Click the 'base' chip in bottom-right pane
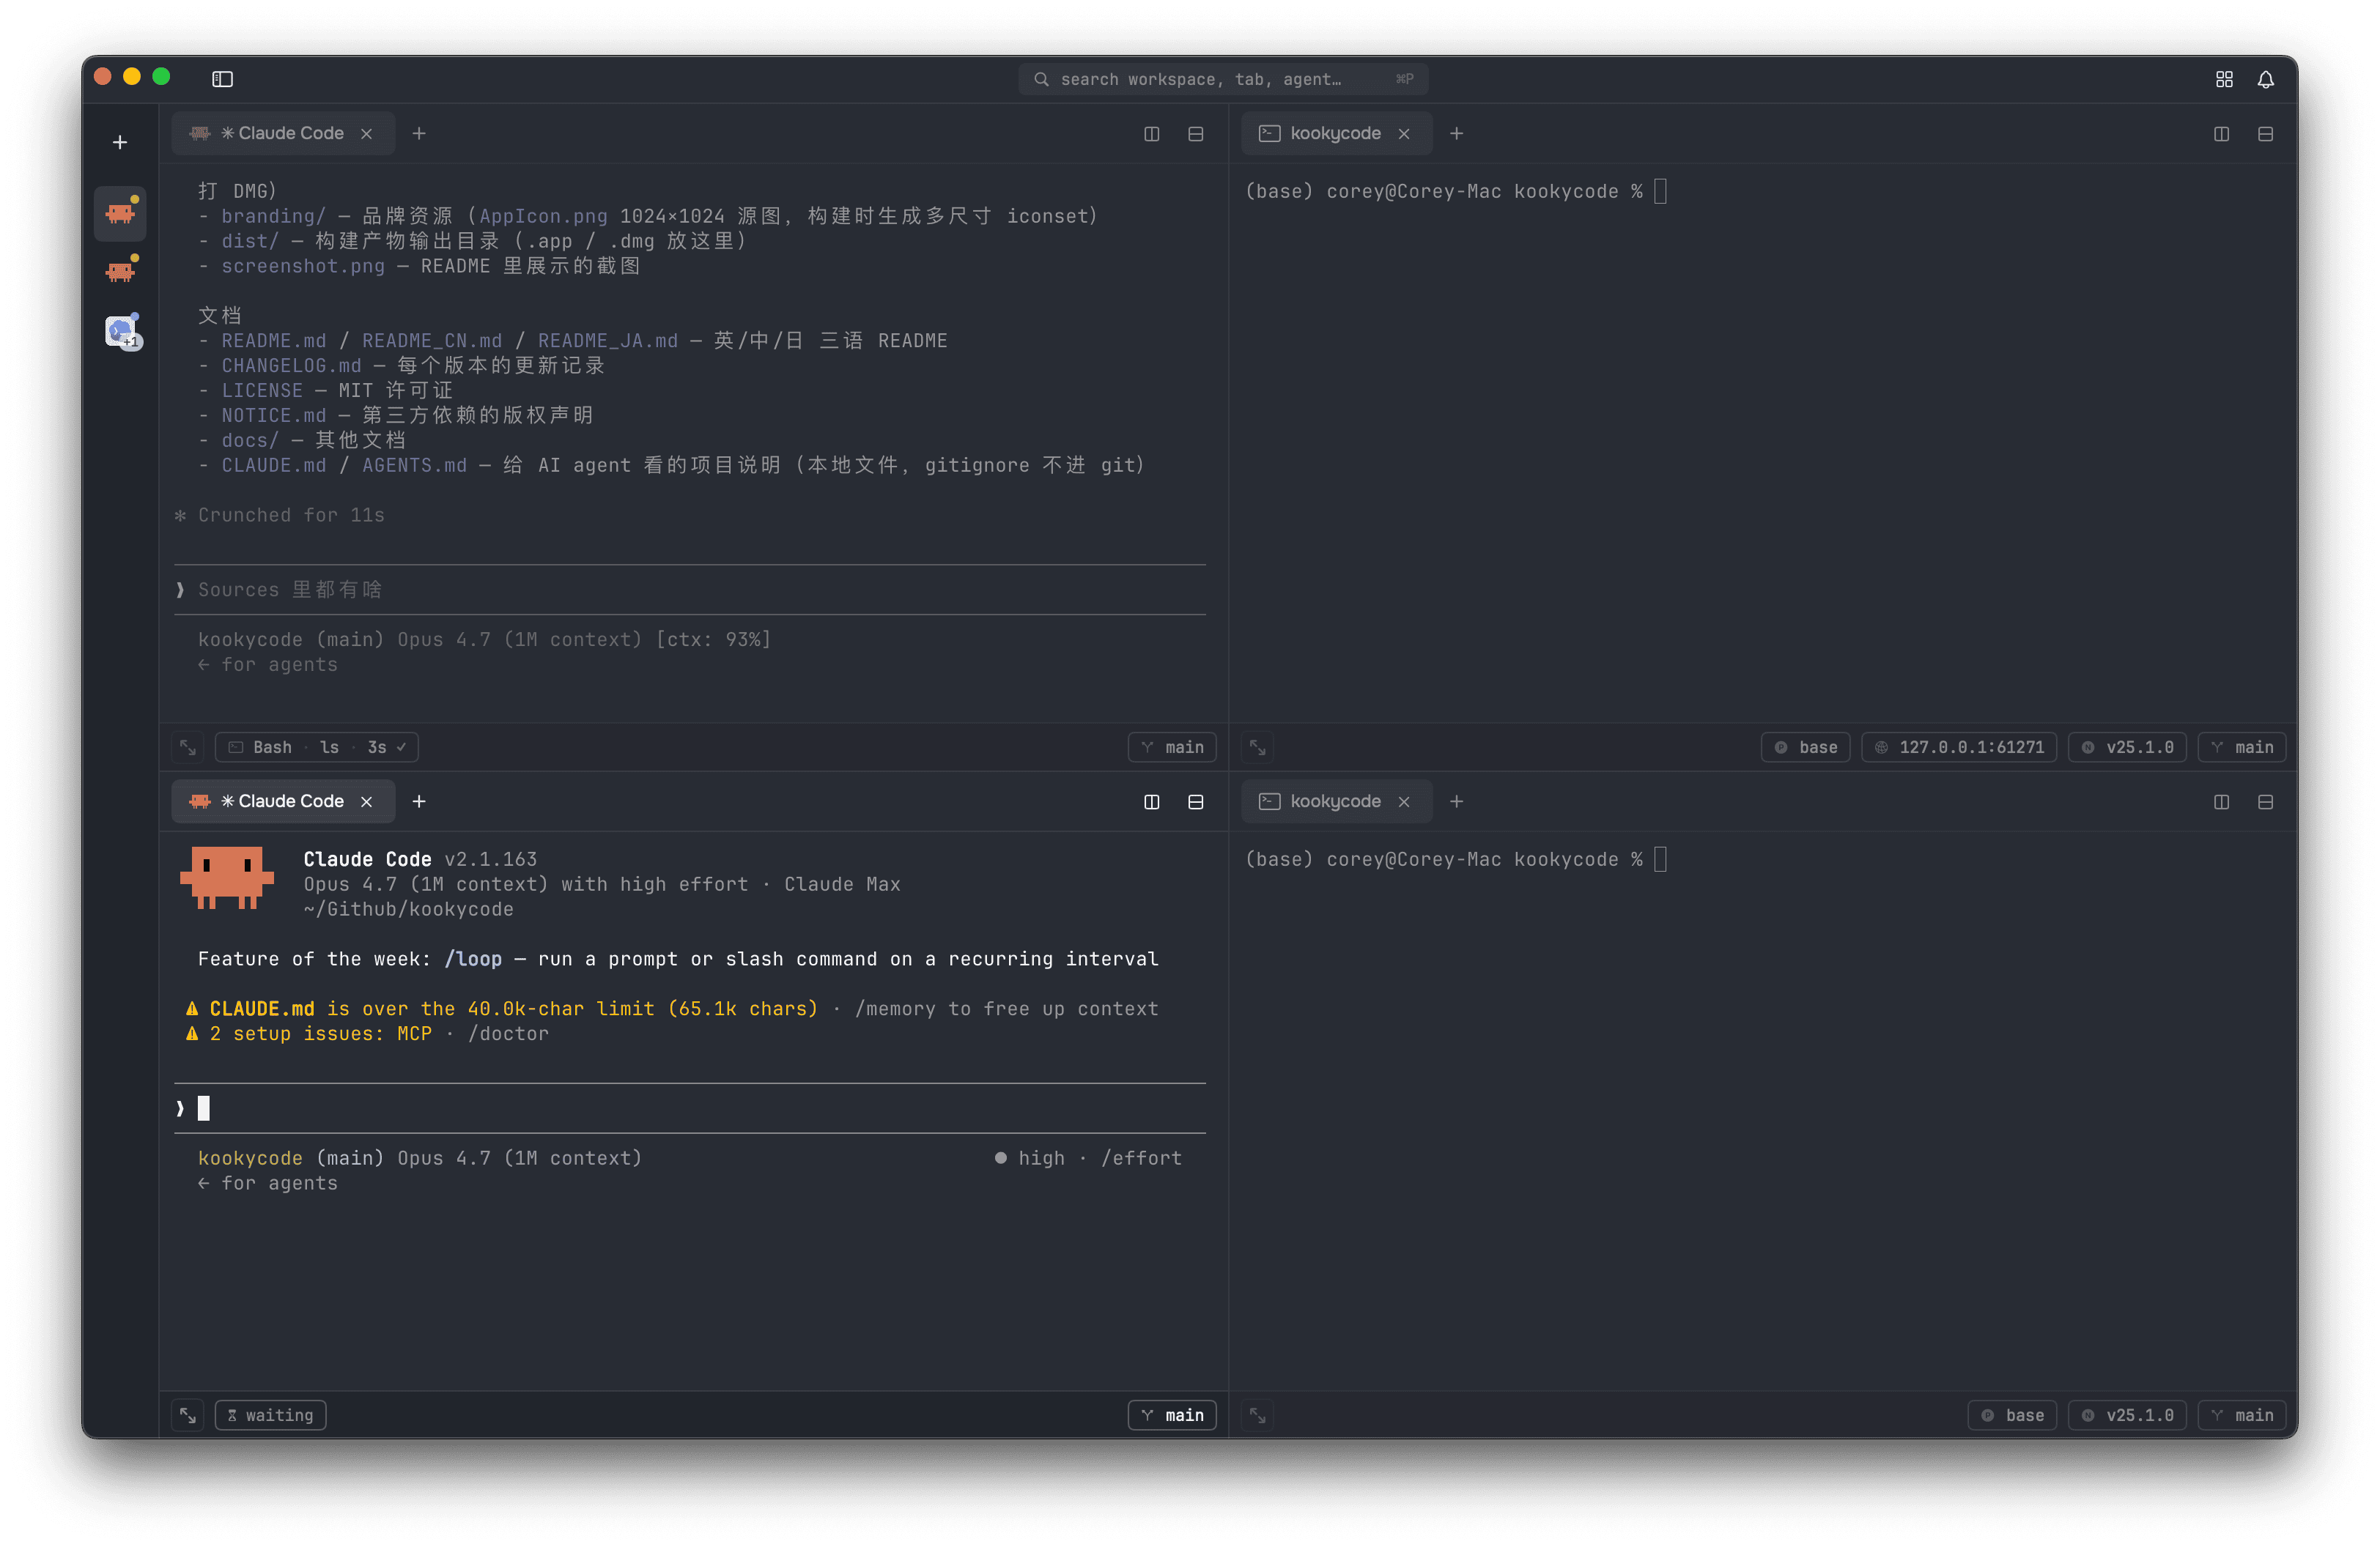Image resolution: width=2380 pixels, height=1547 pixels. click(2013, 1416)
